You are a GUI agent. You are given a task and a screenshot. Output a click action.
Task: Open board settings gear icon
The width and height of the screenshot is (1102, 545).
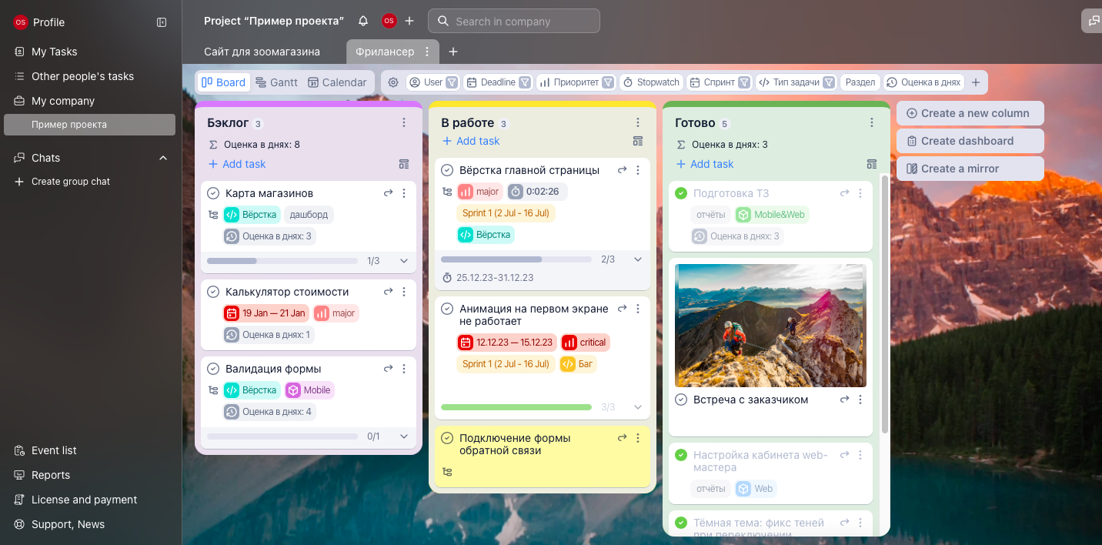click(393, 82)
